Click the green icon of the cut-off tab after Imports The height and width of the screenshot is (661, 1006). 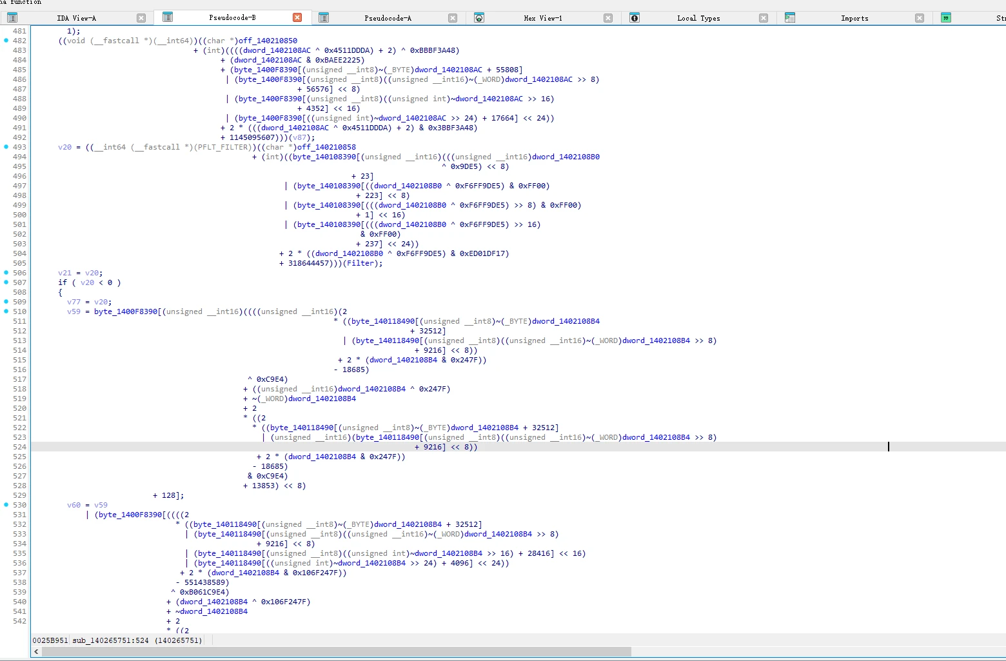[x=945, y=18]
